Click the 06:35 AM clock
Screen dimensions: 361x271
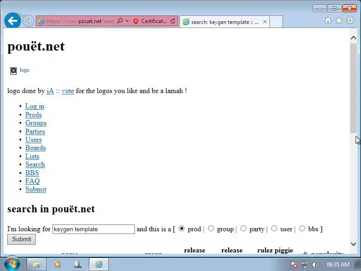pos(338,265)
